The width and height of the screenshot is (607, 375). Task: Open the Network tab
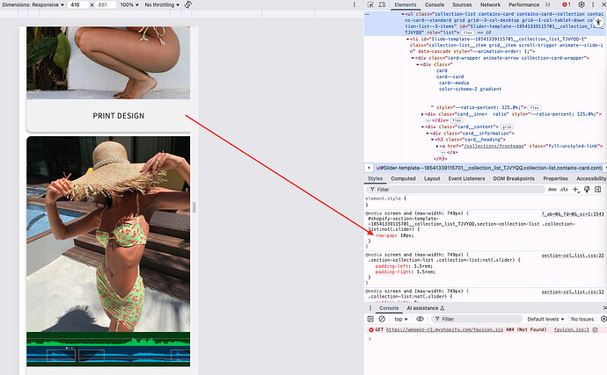point(490,4)
